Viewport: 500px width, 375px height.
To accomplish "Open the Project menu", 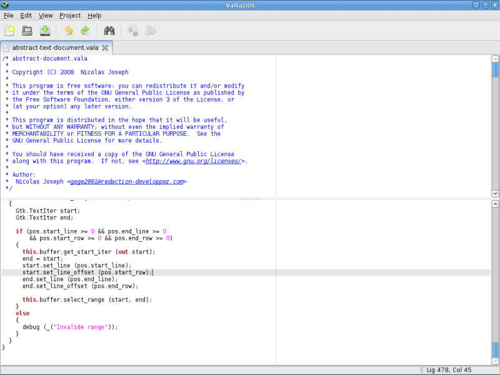I will tap(70, 15).
